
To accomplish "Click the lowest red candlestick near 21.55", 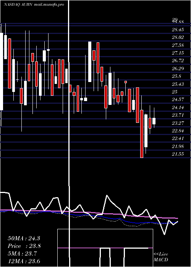I will click(142, 134).
